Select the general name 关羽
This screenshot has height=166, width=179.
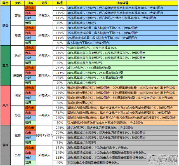tap(18, 55)
